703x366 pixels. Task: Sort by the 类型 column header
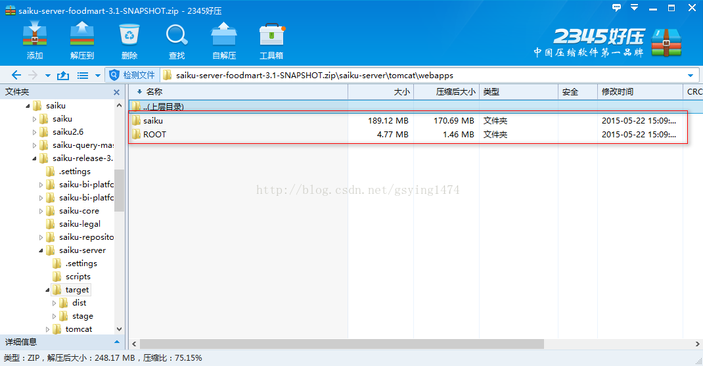coord(519,91)
